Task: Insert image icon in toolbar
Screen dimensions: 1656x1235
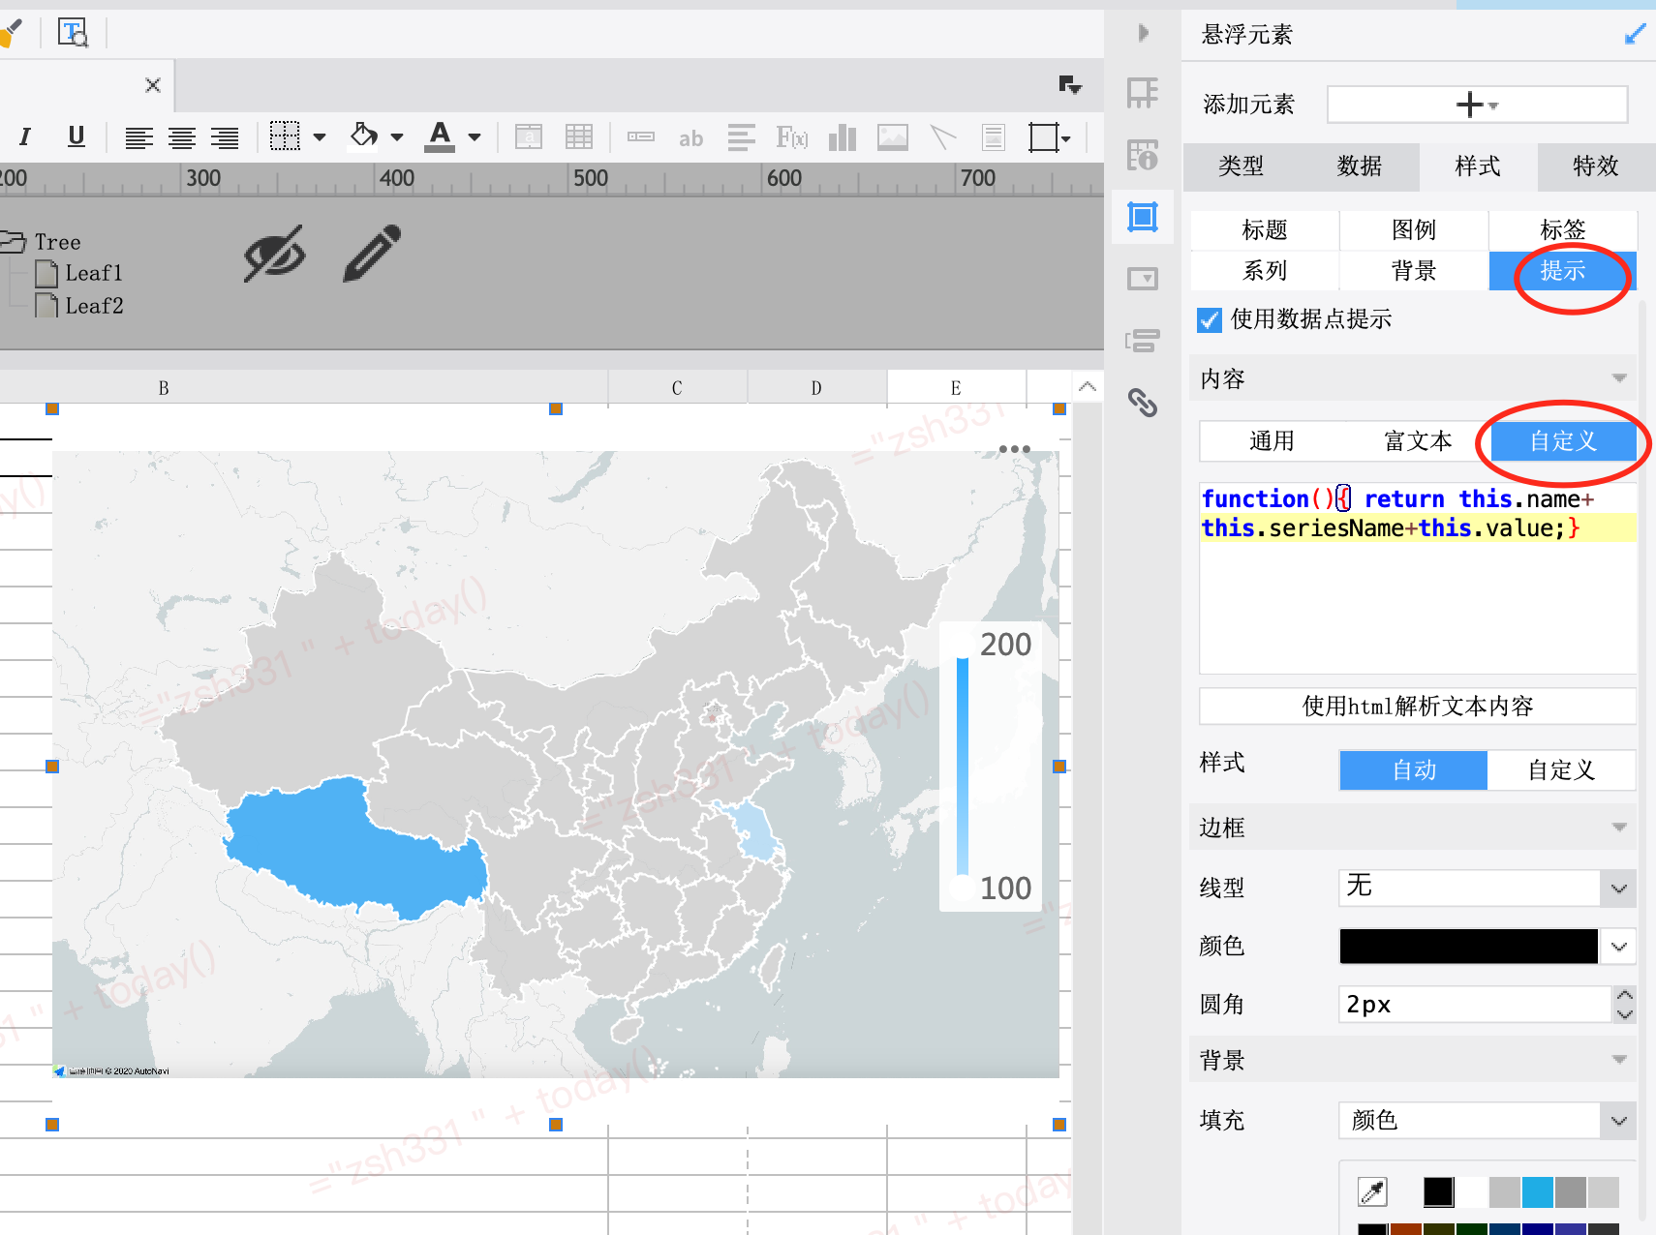Action: coord(893,137)
